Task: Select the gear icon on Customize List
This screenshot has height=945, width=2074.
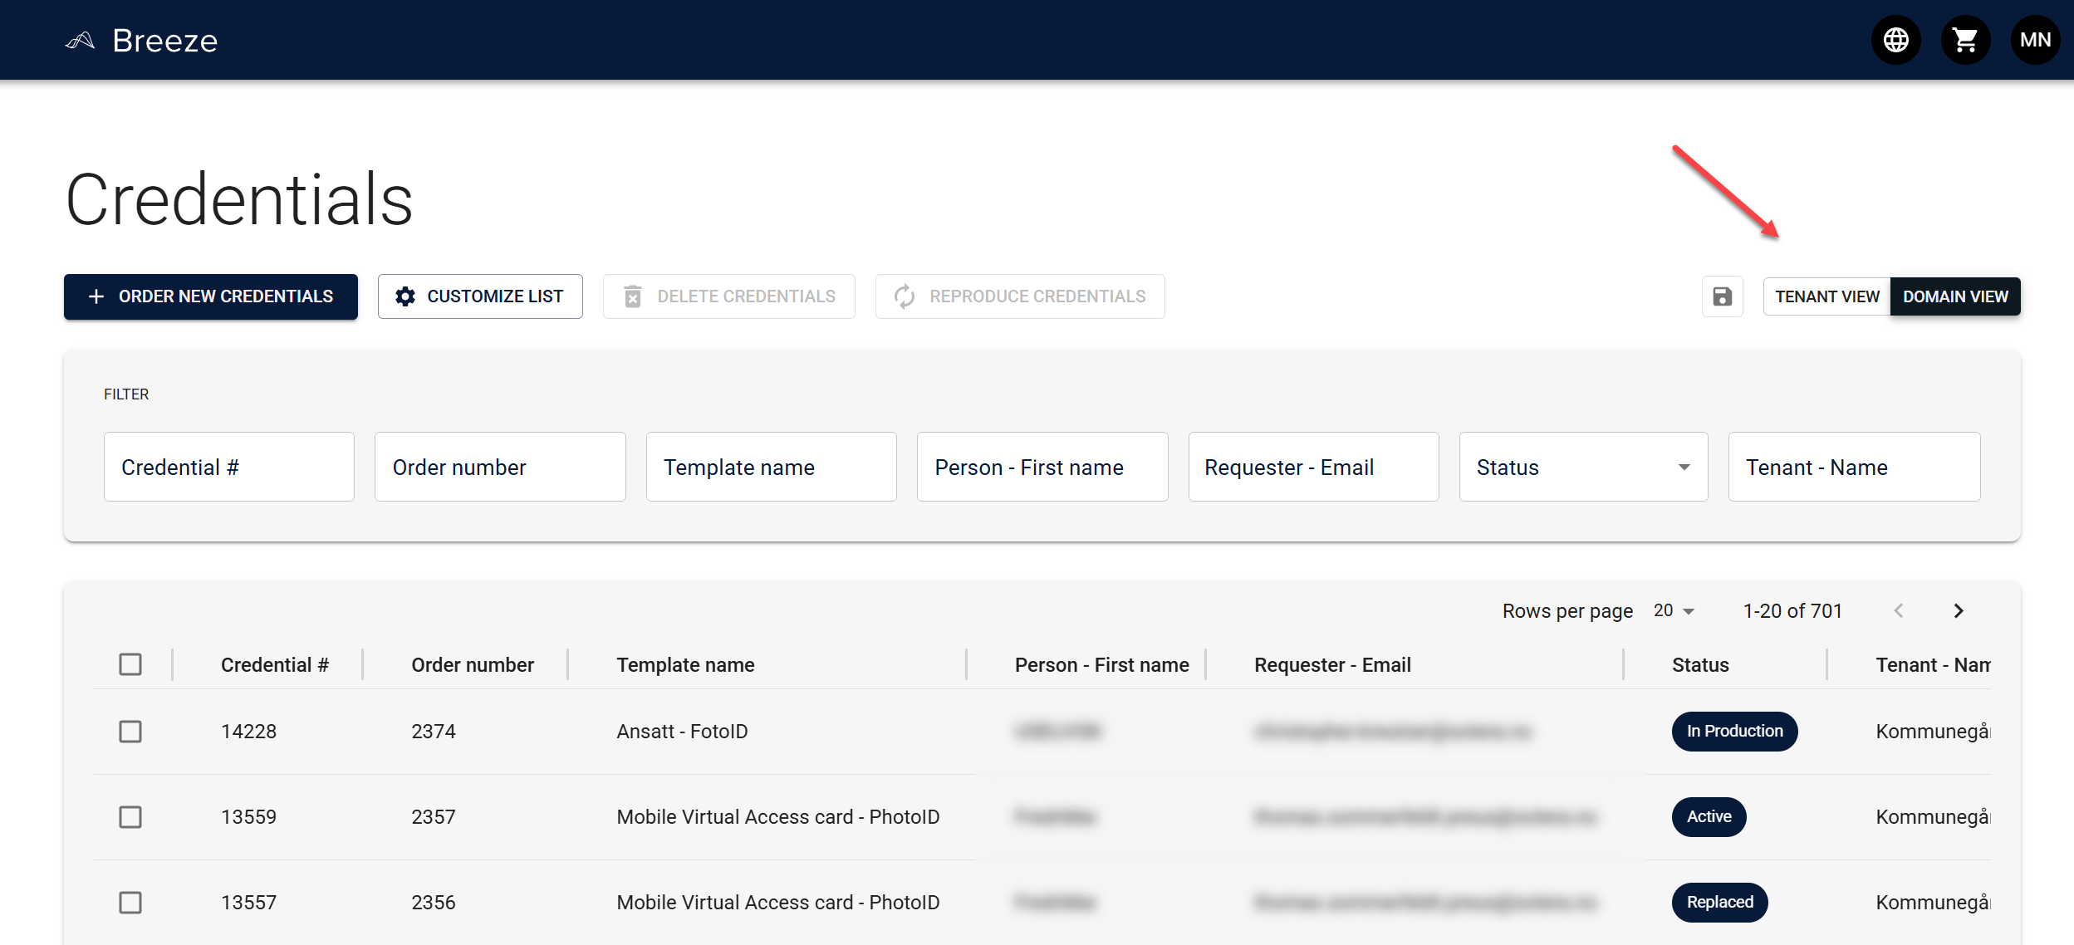Action: coord(406,296)
